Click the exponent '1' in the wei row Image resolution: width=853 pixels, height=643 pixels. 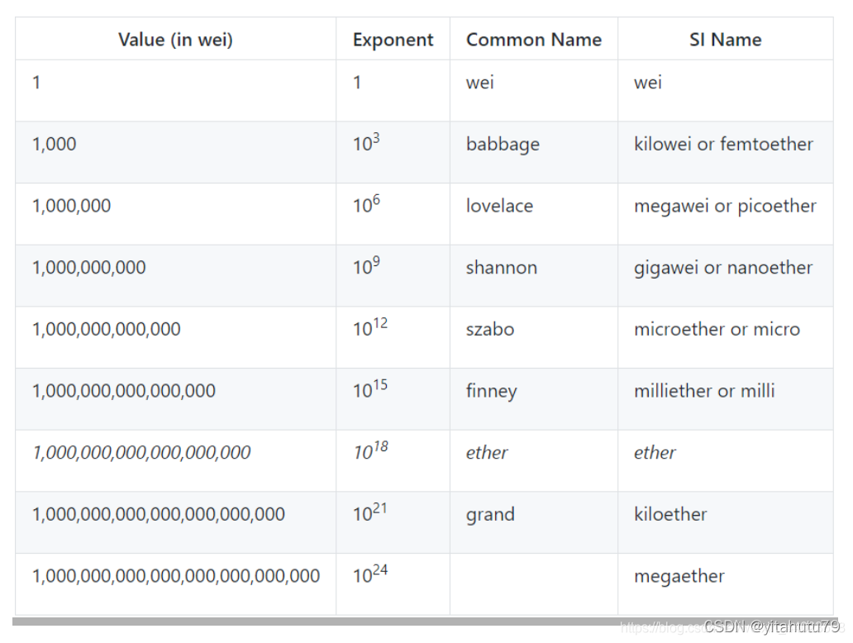[357, 83]
